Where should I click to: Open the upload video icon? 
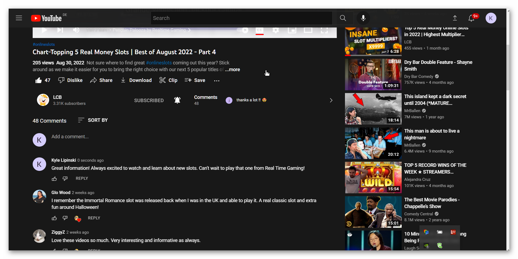(x=455, y=18)
